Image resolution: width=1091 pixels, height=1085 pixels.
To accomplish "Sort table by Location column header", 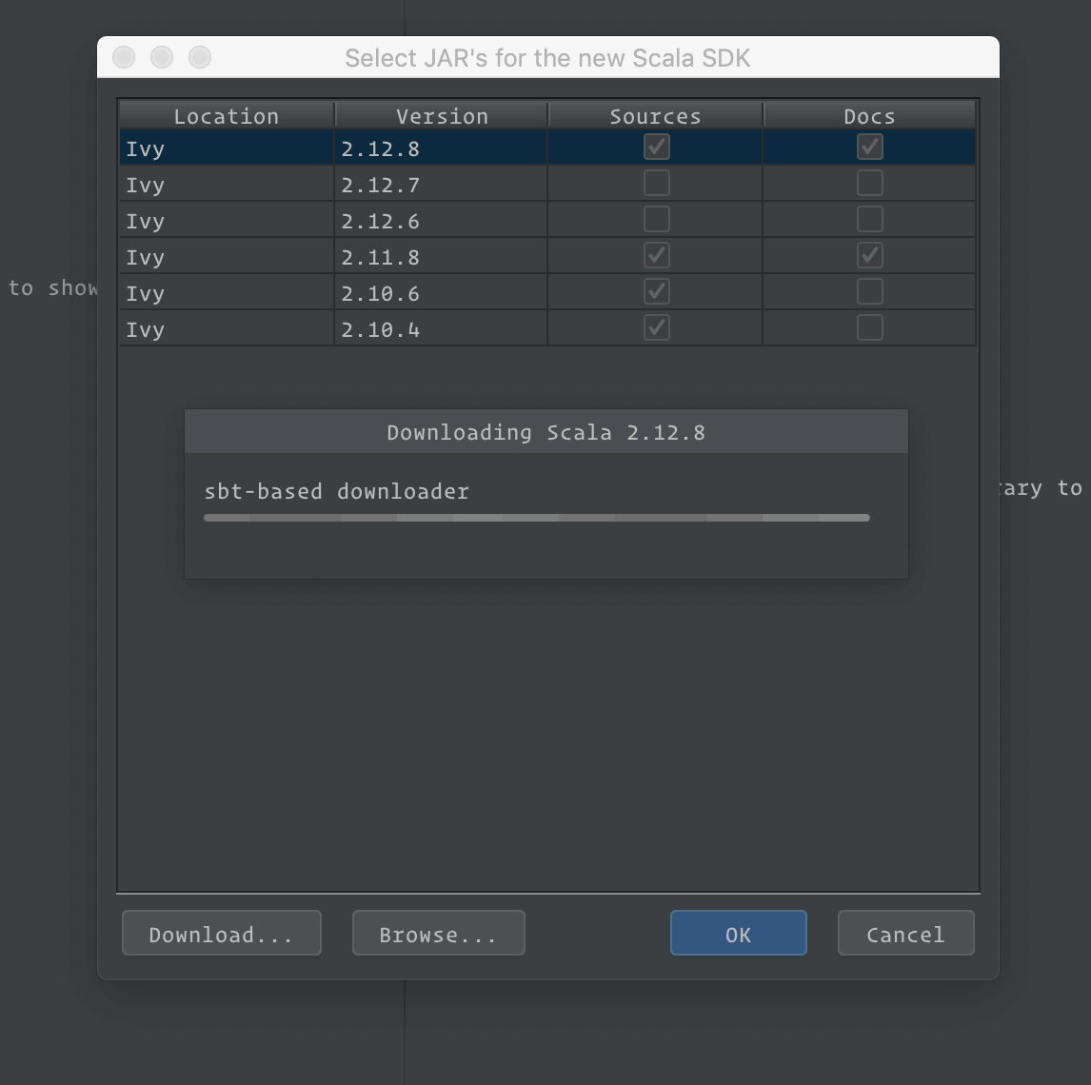I will click(x=227, y=115).
